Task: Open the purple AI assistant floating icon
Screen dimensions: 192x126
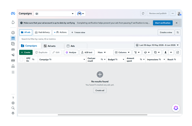Action: point(176,108)
